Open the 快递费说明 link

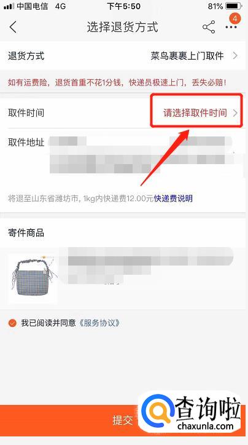coord(173,198)
